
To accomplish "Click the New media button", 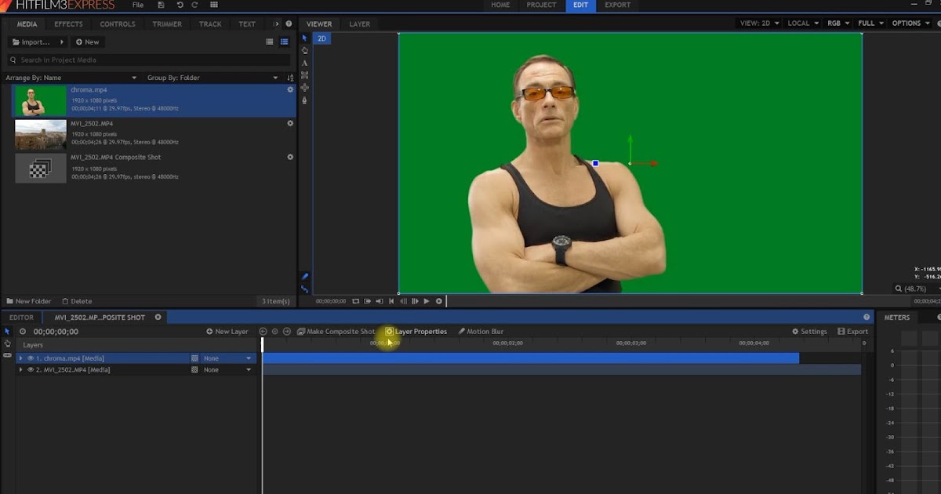I will pyautogui.click(x=88, y=42).
